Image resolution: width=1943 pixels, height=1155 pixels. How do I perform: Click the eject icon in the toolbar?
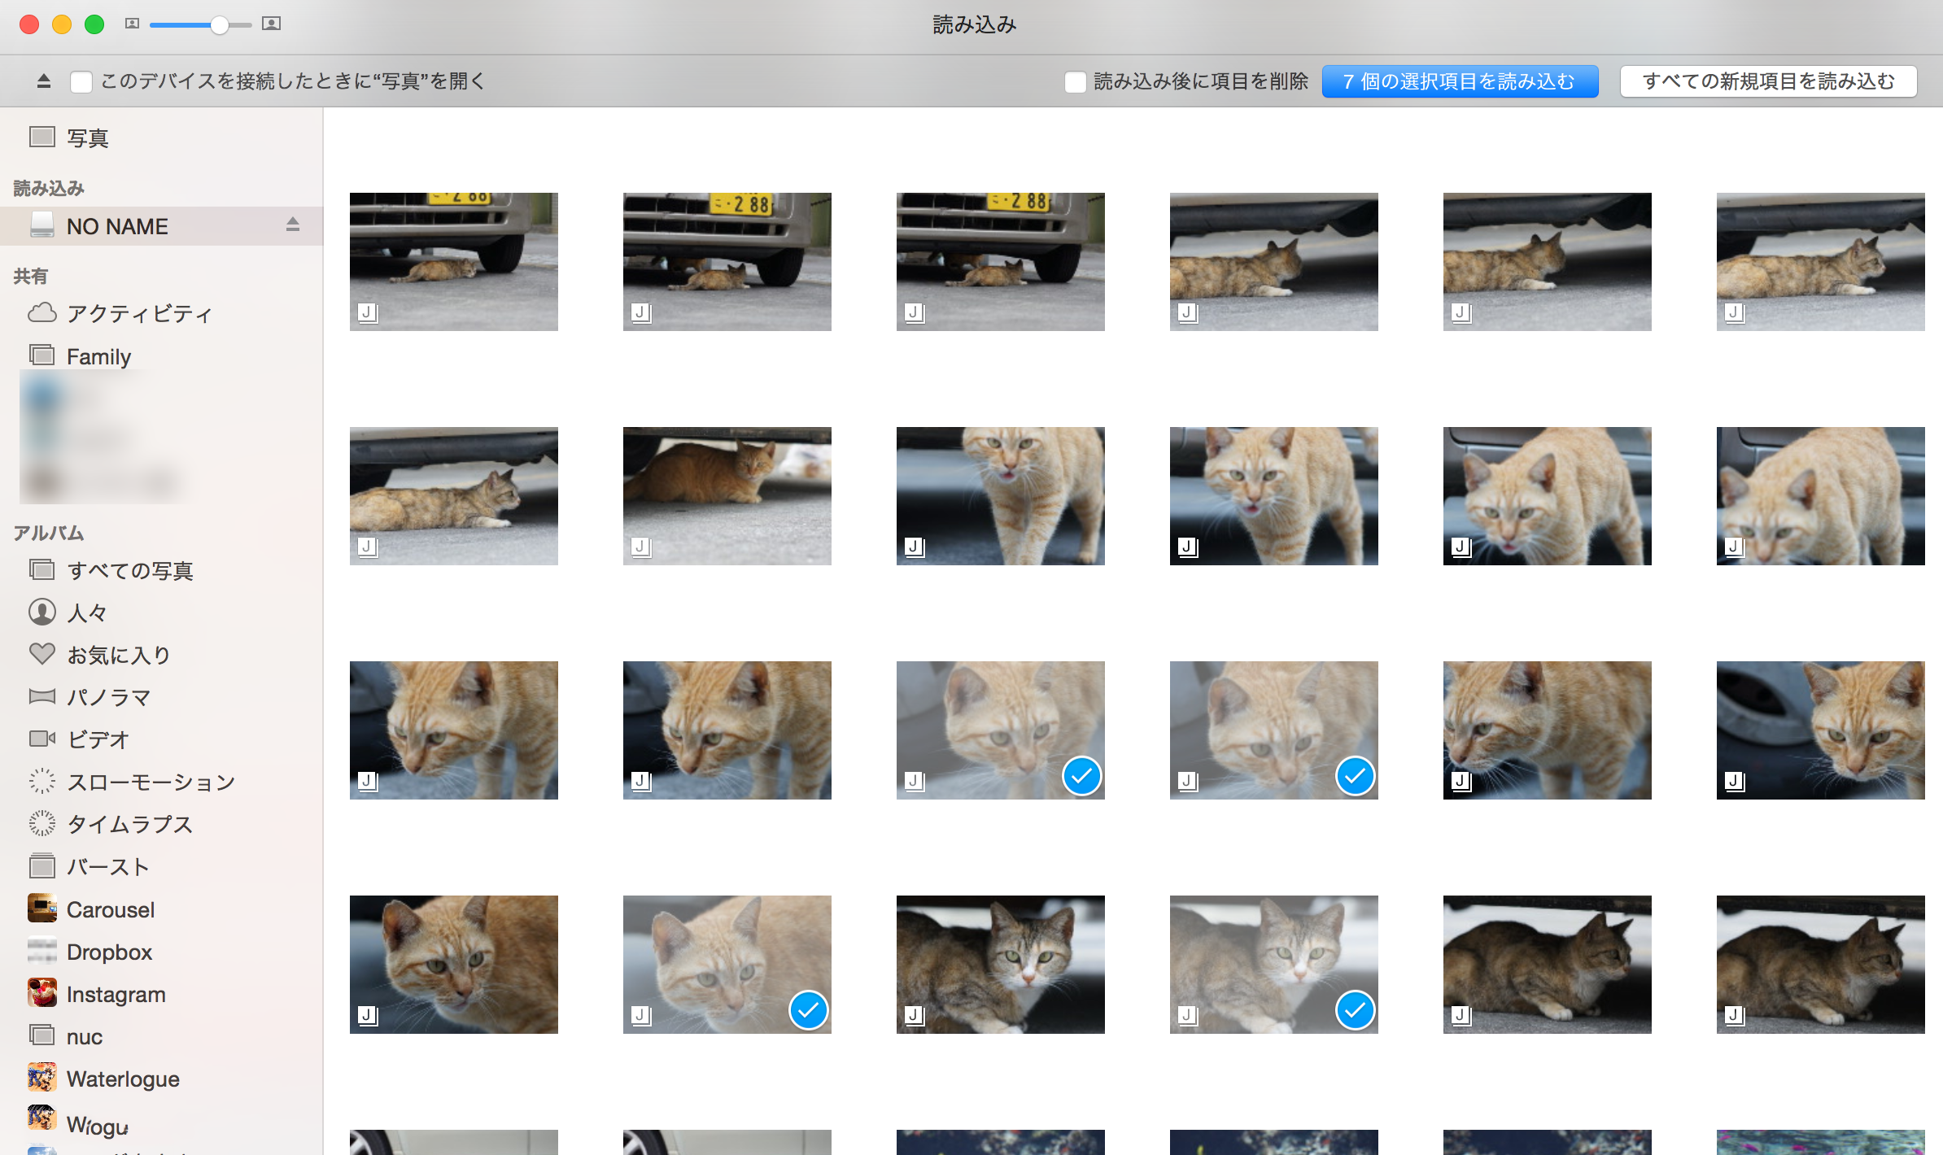click(x=44, y=81)
